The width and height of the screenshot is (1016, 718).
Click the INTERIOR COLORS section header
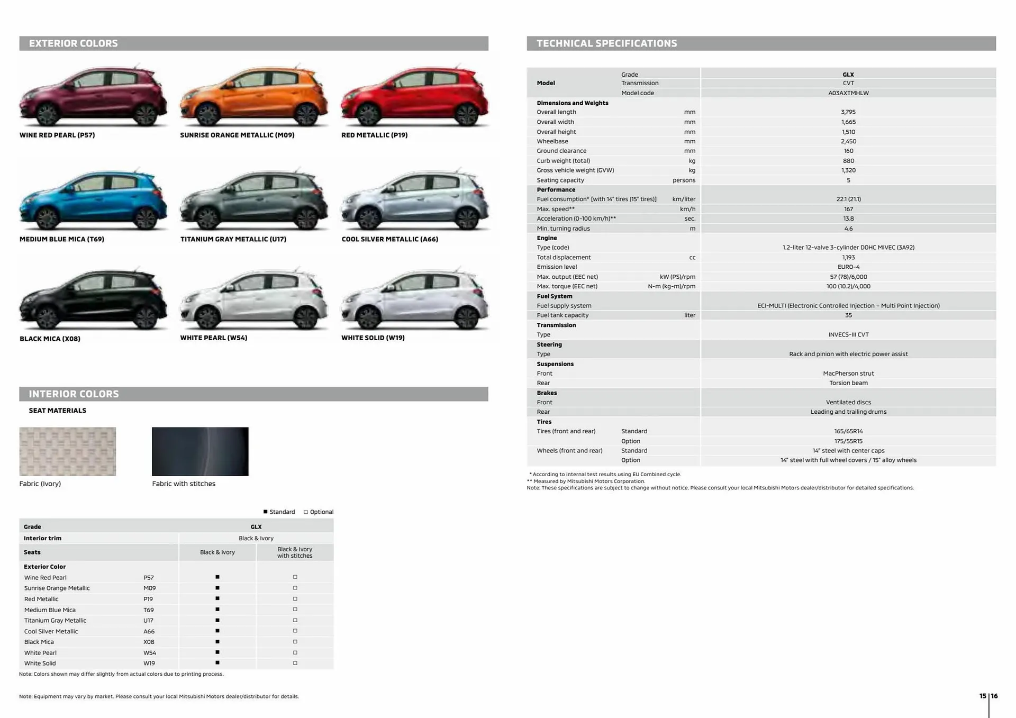point(253,394)
